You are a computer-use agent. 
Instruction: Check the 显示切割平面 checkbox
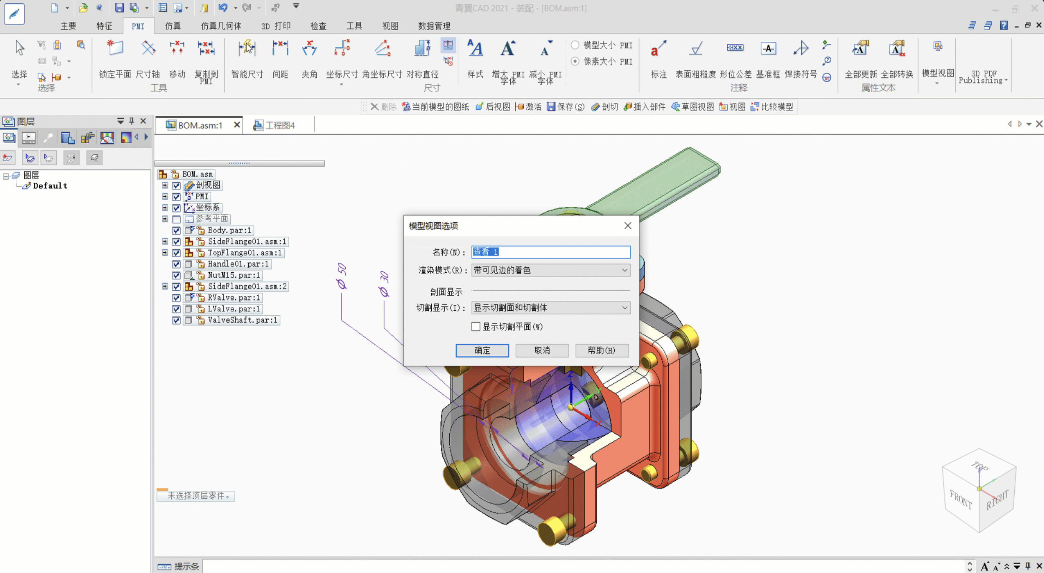476,327
